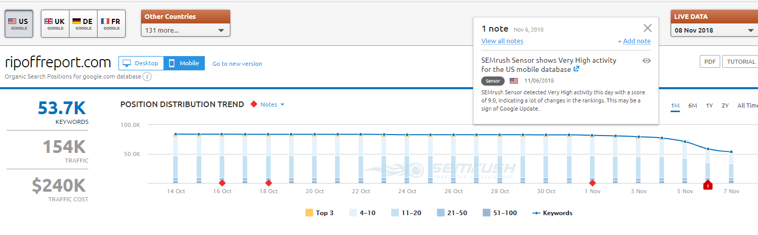
Task: Switch to Desktop view
Action: pyautogui.click(x=141, y=63)
